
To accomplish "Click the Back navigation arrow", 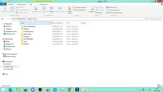I will tap(2, 19).
